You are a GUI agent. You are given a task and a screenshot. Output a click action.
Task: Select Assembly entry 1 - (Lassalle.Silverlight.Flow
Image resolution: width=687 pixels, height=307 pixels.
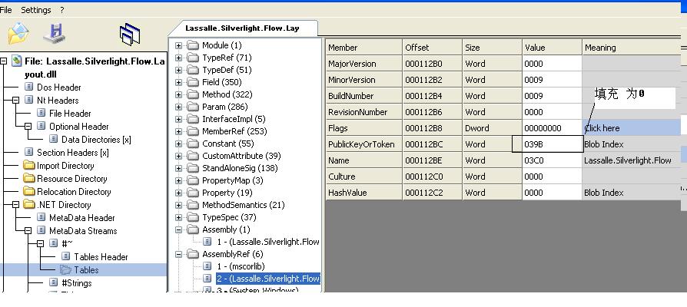click(x=267, y=242)
